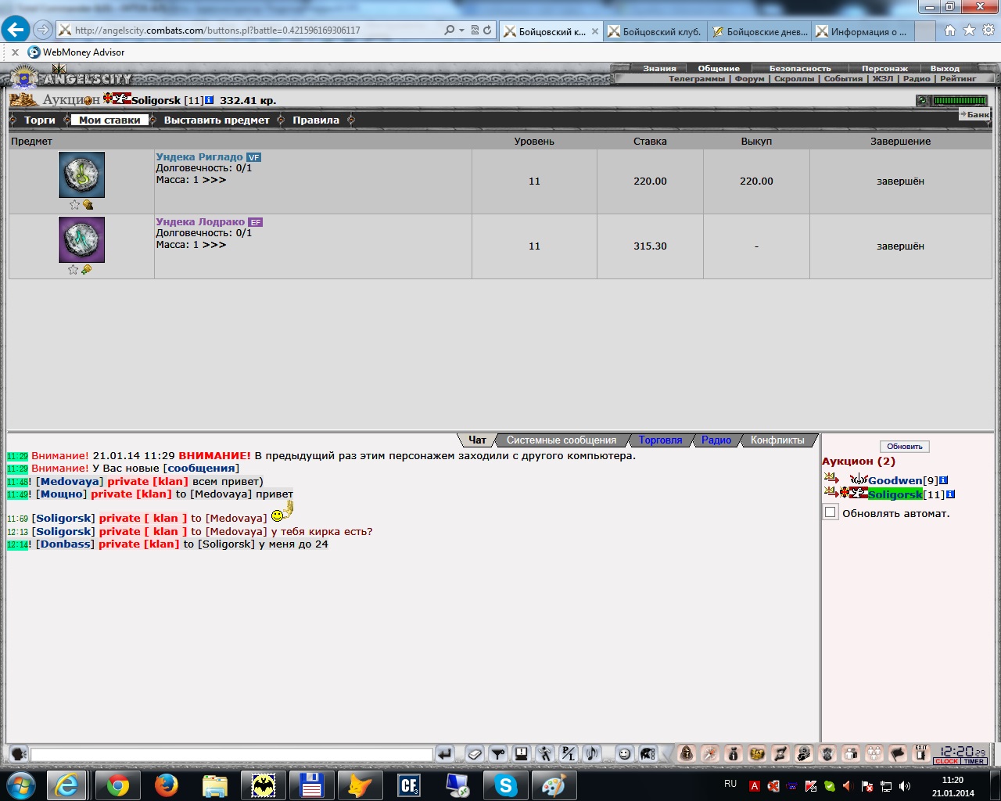This screenshot has width=1001, height=801.
Task: Open Skype from the taskbar
Action: coord(506,785)
